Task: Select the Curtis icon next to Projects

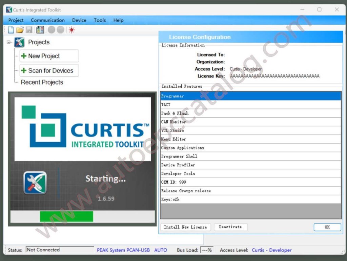Action: click(x=19, y=42)
